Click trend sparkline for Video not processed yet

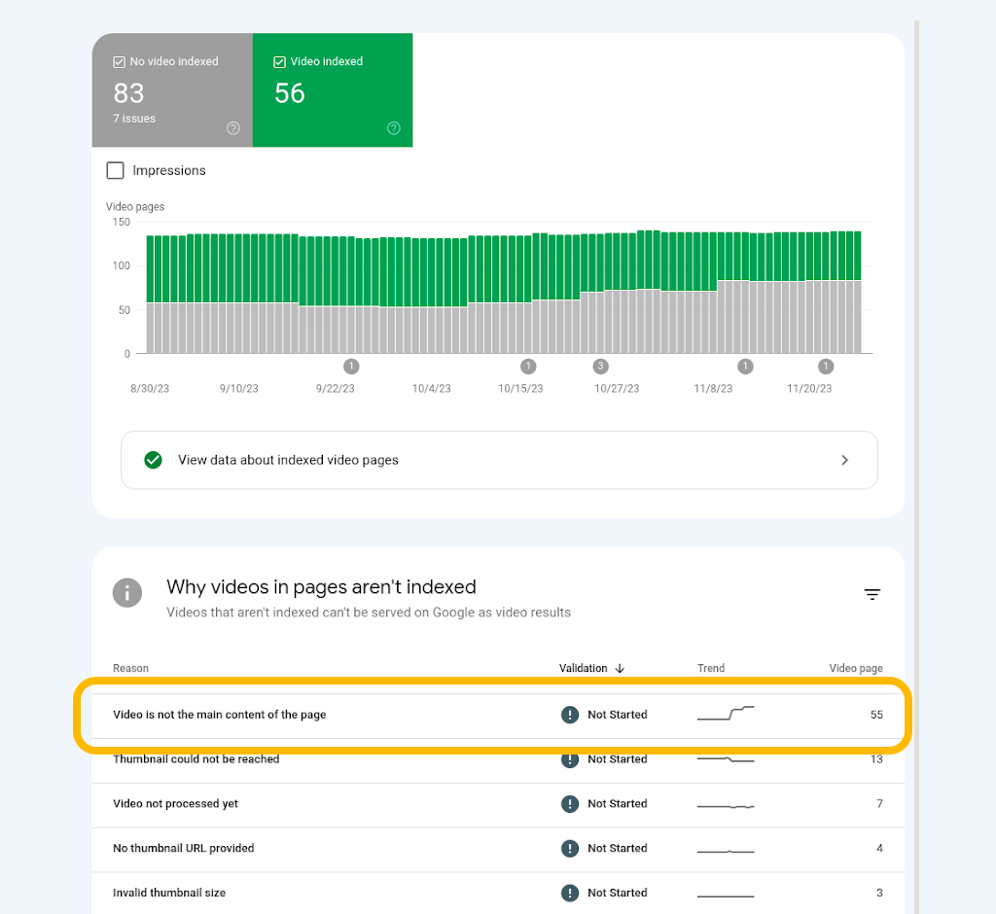tap(726, 806)
